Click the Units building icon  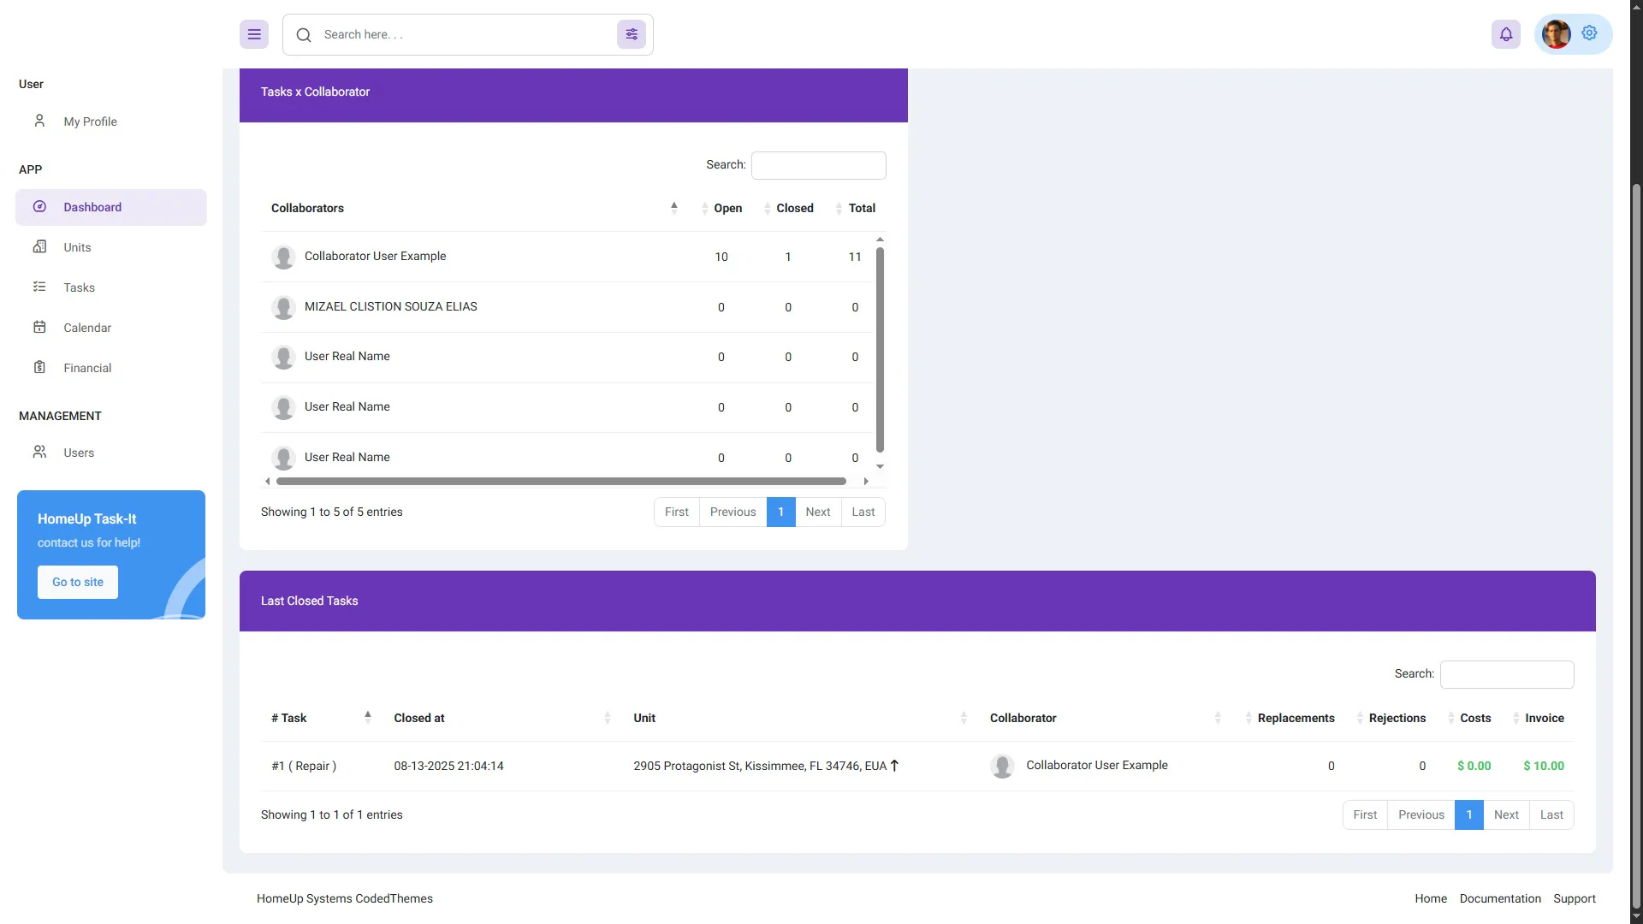click(x=39, y=246)
